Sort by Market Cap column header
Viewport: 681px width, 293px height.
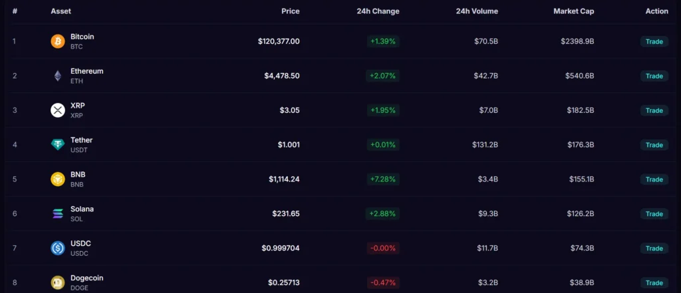(x=573, y=11)
